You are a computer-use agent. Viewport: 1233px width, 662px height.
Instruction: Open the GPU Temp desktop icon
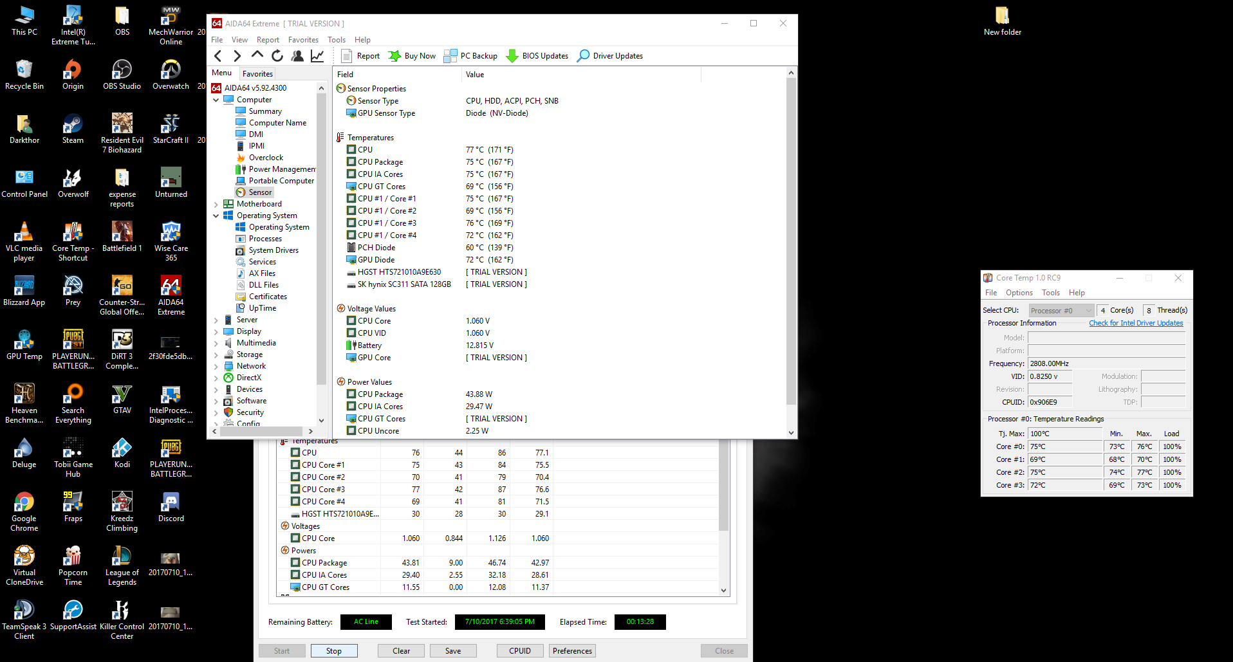(x=24, y=345)
